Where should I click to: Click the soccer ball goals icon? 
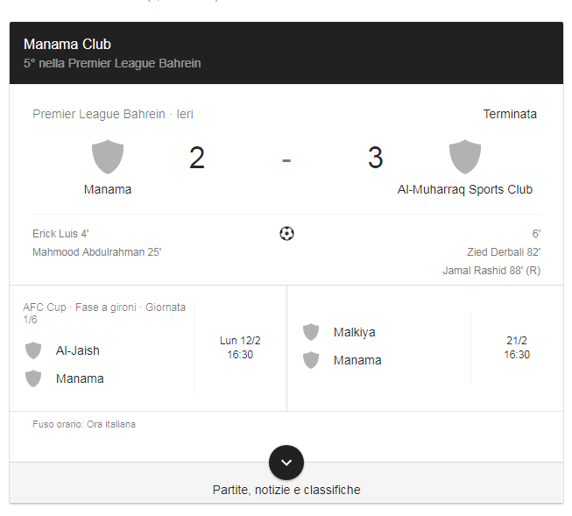coord(286,234)
